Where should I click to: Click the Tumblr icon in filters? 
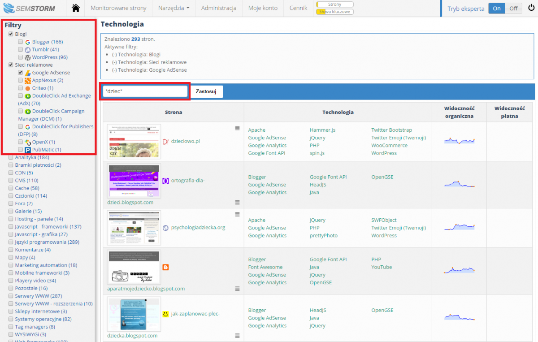[28, 50]
